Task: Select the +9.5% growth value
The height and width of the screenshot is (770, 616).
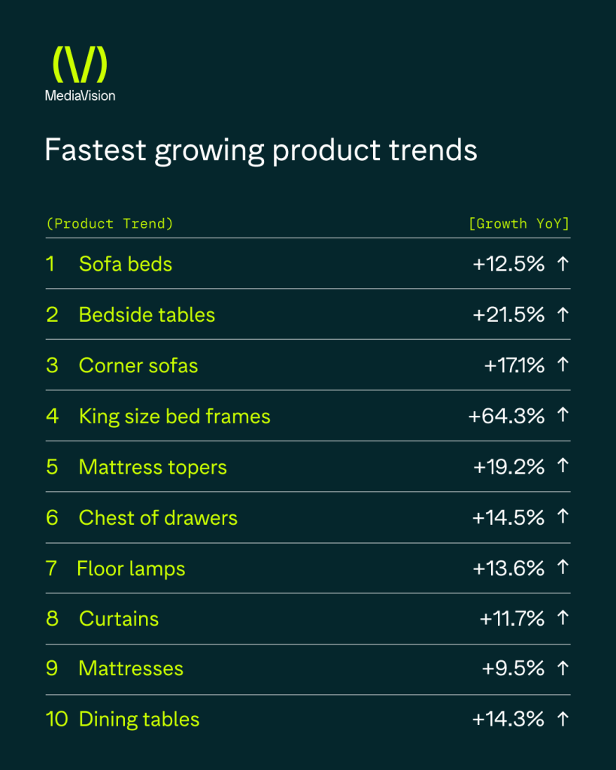Action: [513, 668]
